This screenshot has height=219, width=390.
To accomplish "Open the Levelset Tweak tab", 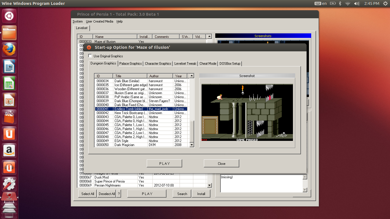I will pyautogui.click(x=185, y=64).
